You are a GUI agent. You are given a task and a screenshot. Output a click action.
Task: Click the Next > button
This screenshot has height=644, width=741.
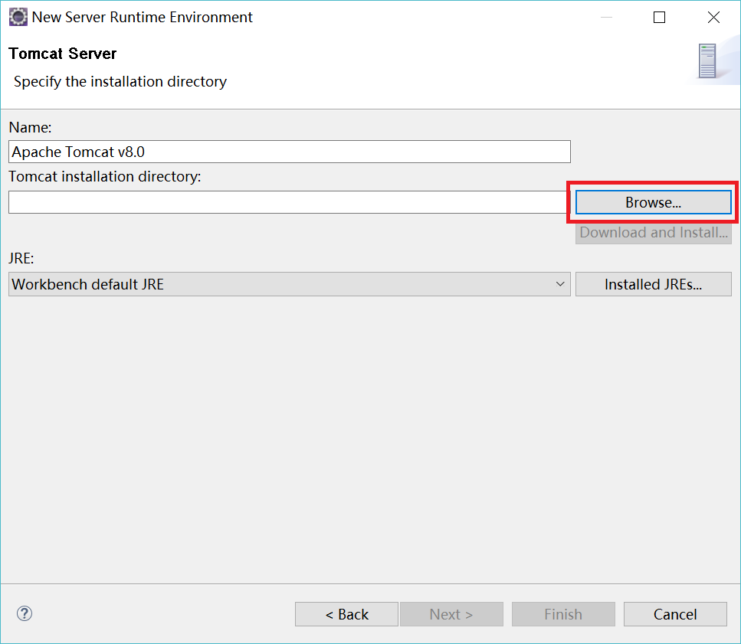click(x=451, y=614)
